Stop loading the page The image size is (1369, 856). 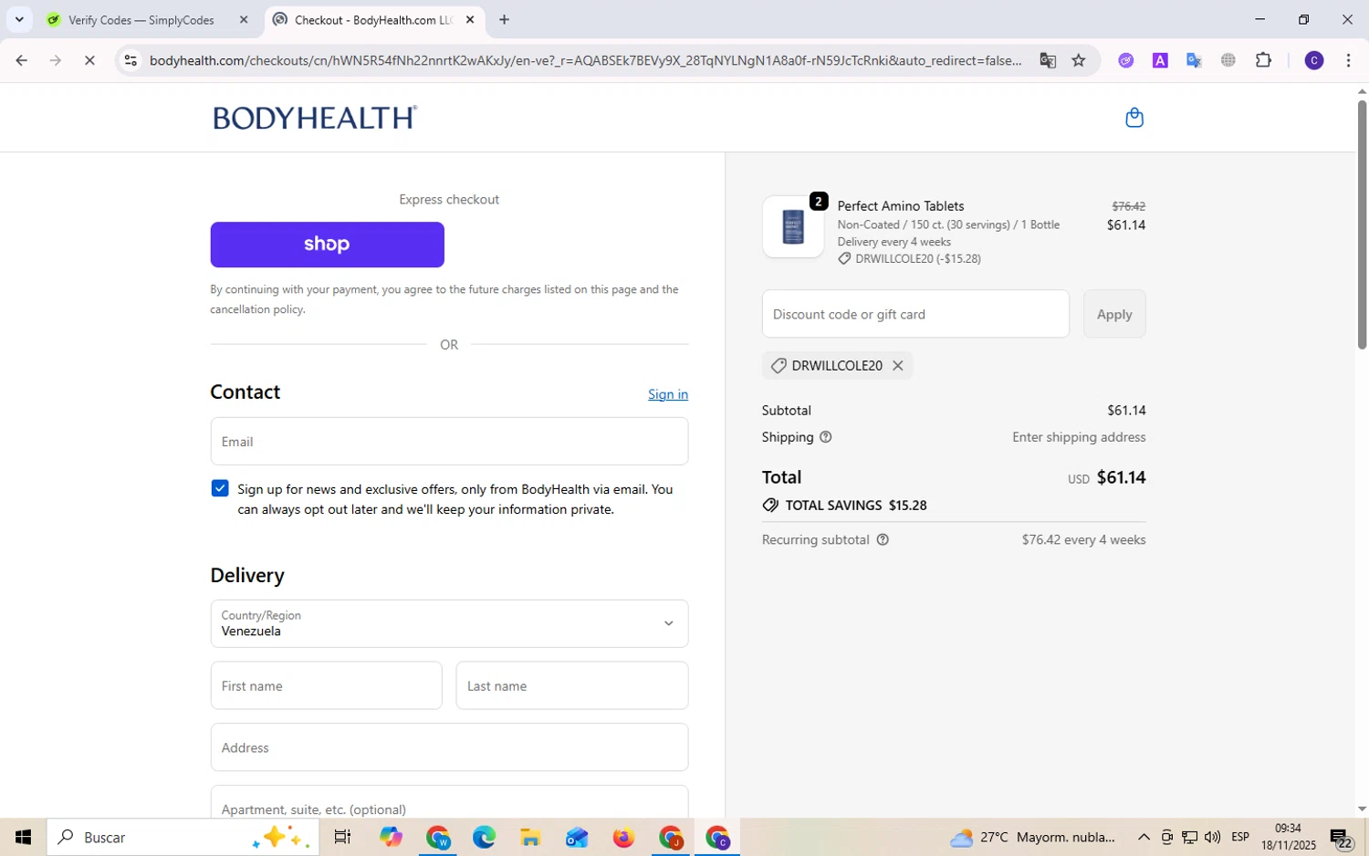click(x=89, y=60)
